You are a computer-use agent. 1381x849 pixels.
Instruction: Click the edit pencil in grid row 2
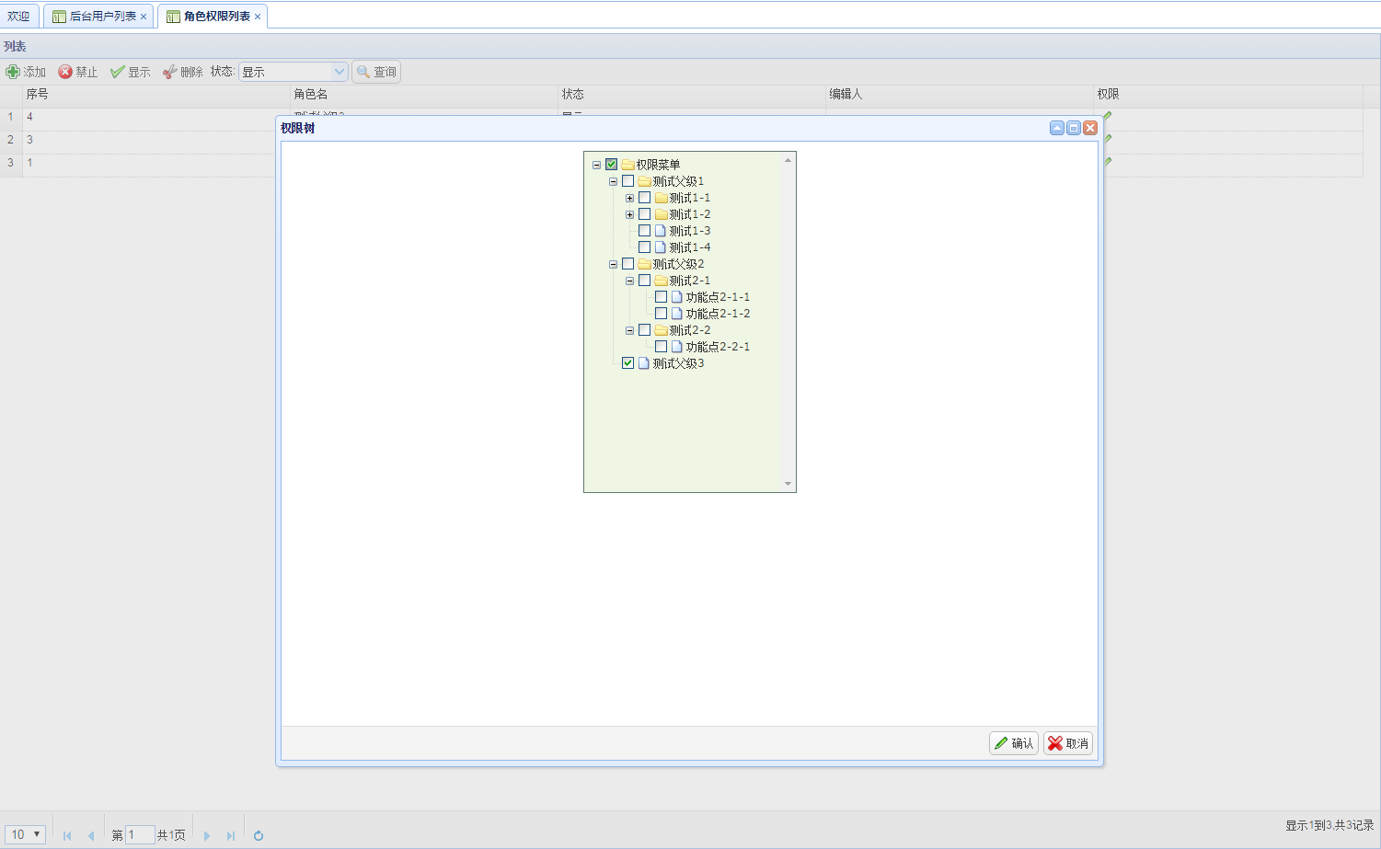tap(1107, 140)
